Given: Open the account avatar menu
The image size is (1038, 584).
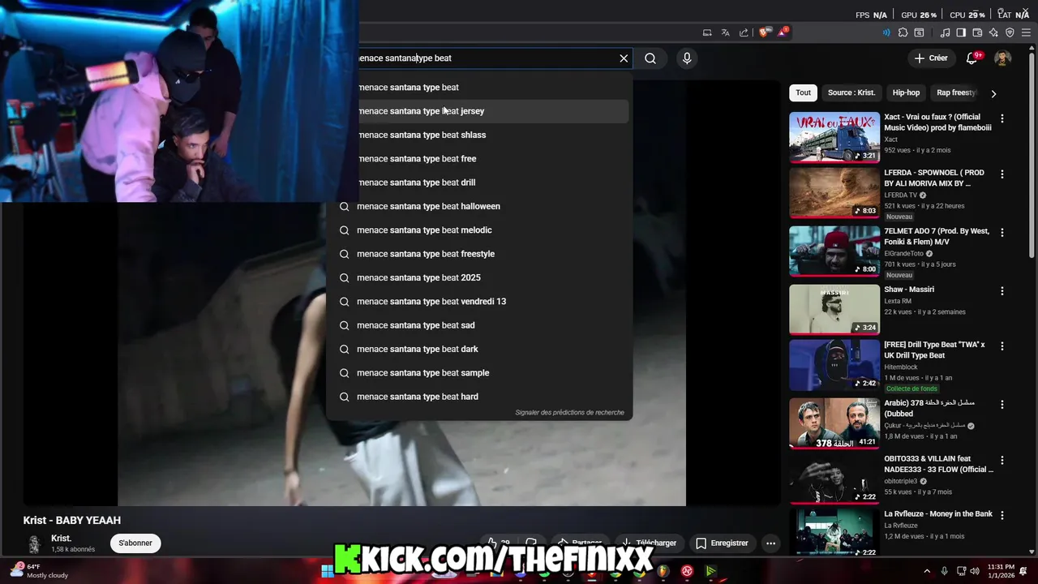Looking at the screenshot, I should pos(1003,58).
